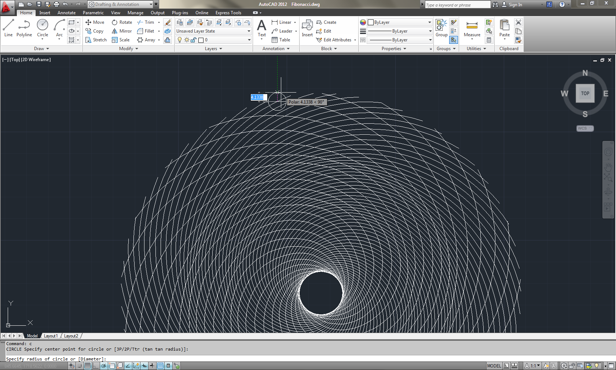The width and height of the screenshot is (616, 370).
Task: Switch to the Annotate ribbon tab
Action: (x=66, y=13)
